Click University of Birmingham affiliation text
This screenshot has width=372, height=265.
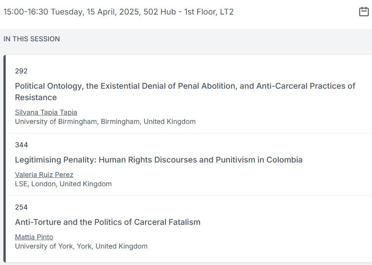click(105, 122)
